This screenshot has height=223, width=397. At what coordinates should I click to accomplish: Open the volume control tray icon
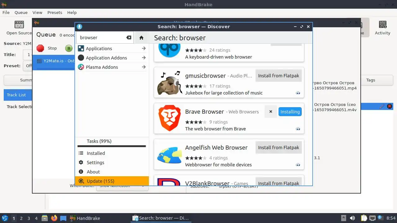click(353, 218)
